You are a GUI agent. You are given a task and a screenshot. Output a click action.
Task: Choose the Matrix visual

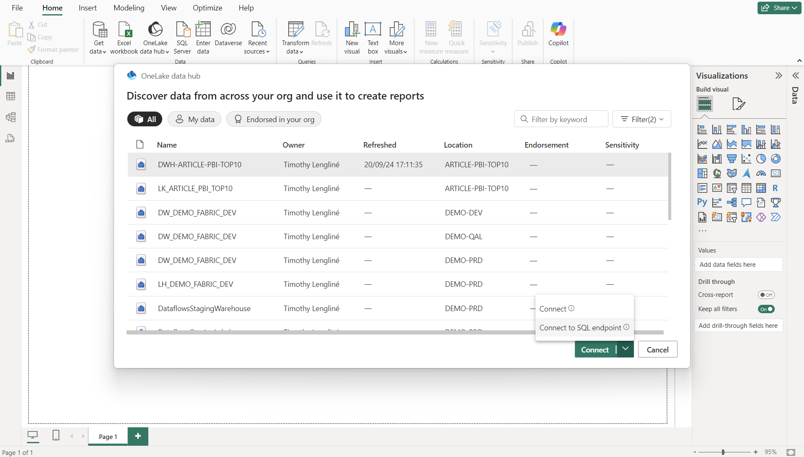[761, 188]
